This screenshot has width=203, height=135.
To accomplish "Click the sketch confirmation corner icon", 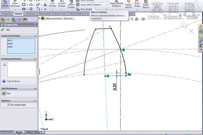I will pos(184,25).
